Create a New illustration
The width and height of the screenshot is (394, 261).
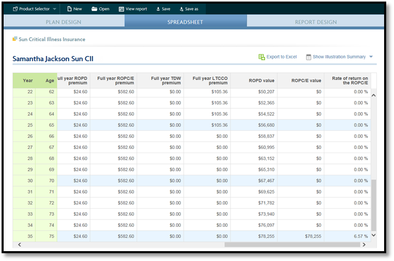74,9
